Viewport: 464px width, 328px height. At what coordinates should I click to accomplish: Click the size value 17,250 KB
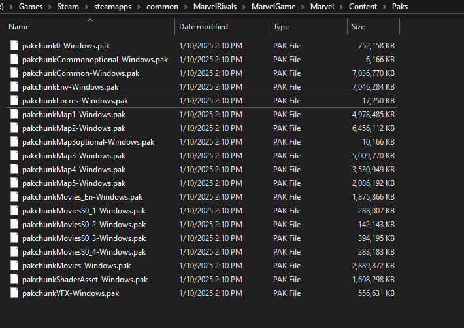[x=378, y=101]
